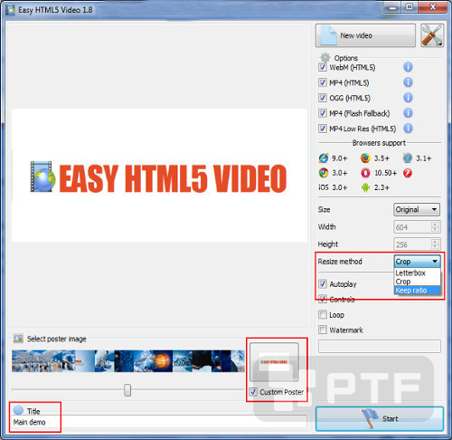This screenshot has width=452, height=440.
Task: Click the info icon beside MP4 (HTML5)
Action: [x=408, y=82]
